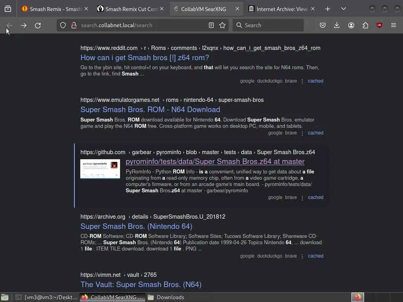Click 'duckduckgo' engine label under the reddit result
This screenshot has height=302, width=403.
click(x=270, y=81)
